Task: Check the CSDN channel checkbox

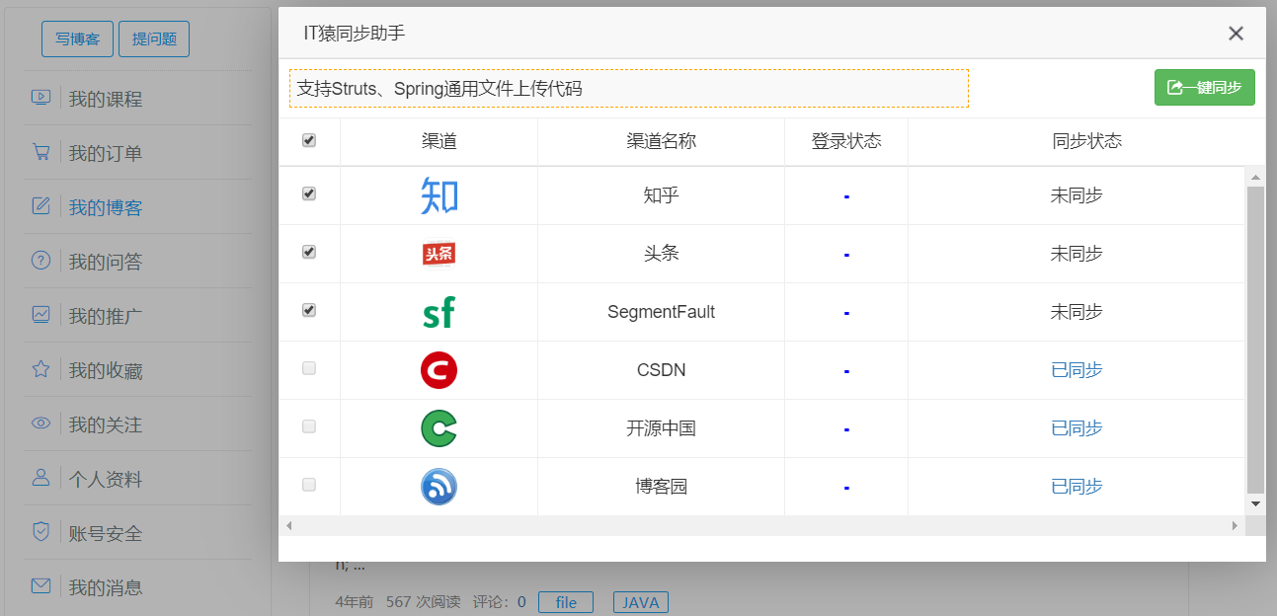Action: pyautogui.click(x=309, y=369)
